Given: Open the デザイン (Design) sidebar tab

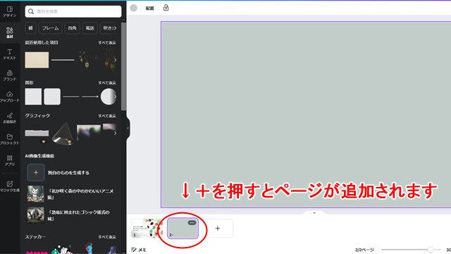Looking at the screenshot, I should pyautogui.click(x=10, y=11).
